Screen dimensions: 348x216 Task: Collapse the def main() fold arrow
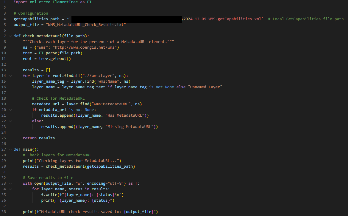point(10,149)
